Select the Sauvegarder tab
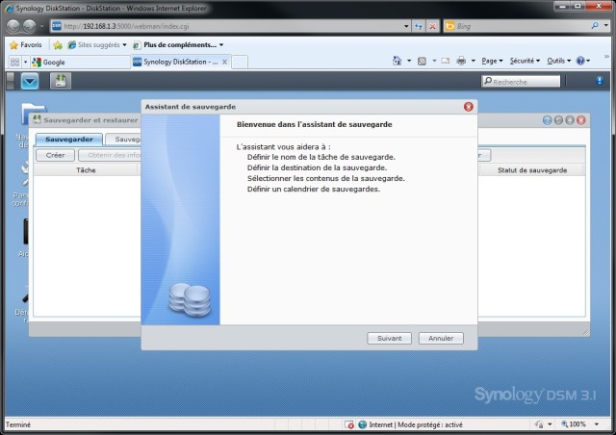Image resolution: width=616 pixels, height=435 pixels. [x=67, y=140]
